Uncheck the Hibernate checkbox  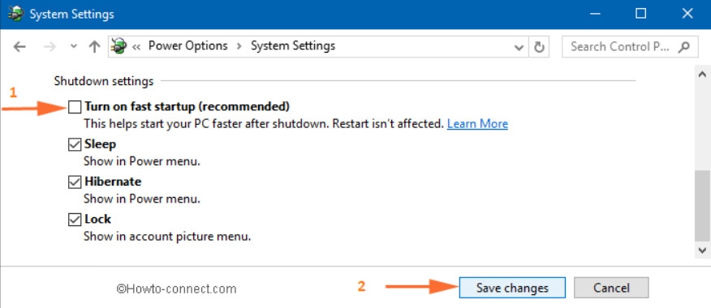(75, 182)
